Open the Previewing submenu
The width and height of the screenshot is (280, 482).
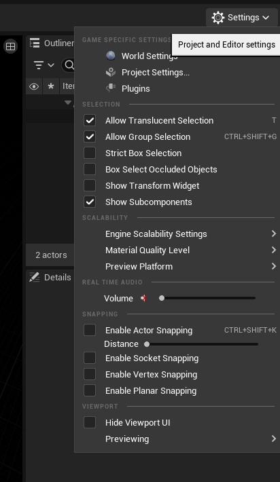pyautogui.click(x=177, y=439)
